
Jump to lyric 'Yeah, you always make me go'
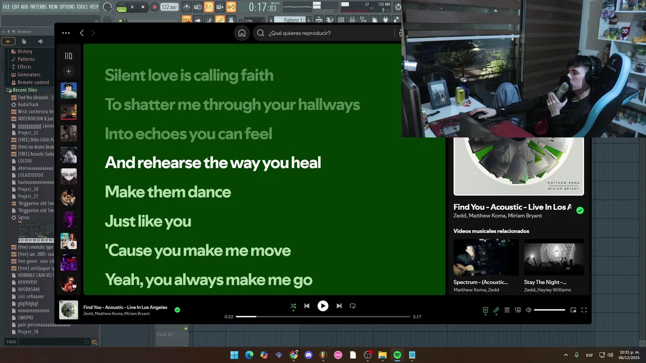pyautogui.click(x=208, y=280)
